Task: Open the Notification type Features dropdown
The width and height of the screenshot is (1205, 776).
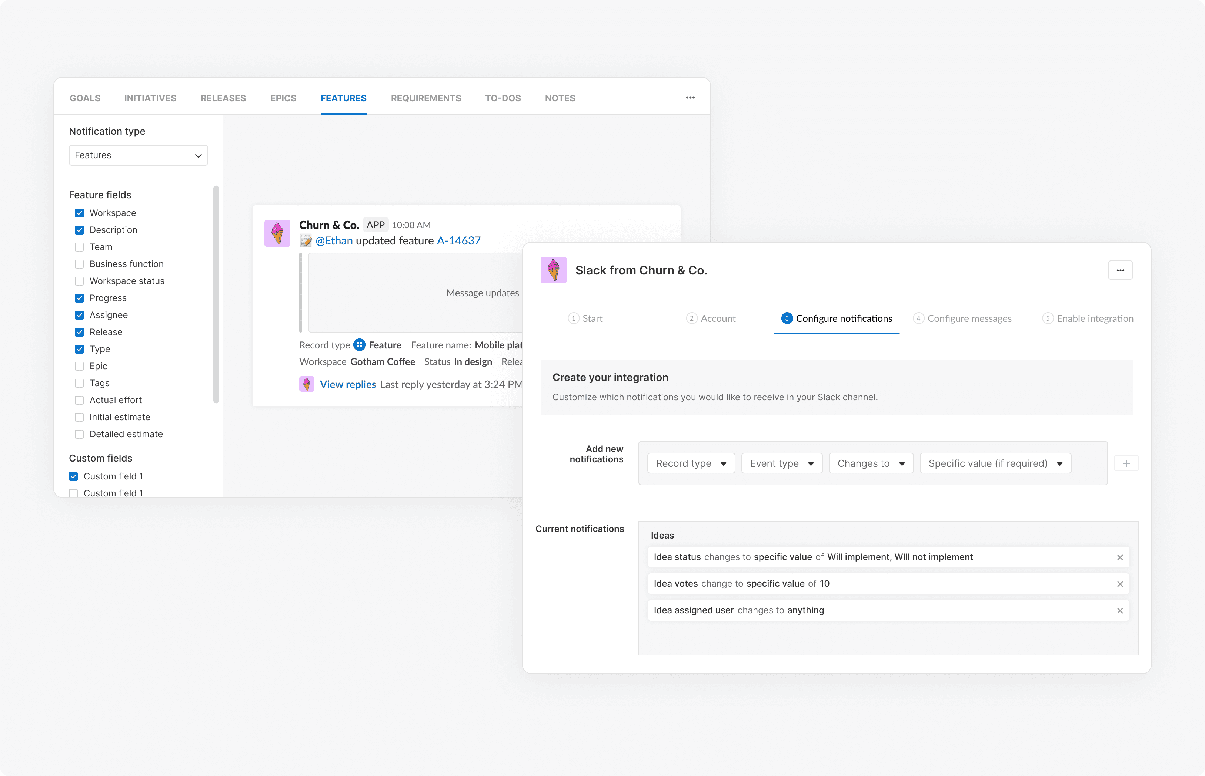Action: coord(138,155)
